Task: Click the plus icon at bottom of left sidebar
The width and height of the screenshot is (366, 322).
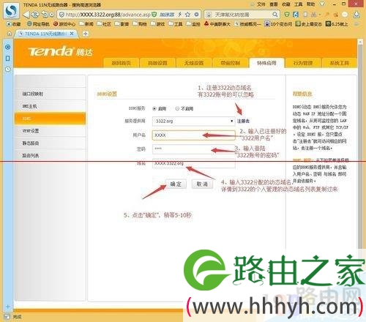Action: point(7,307)
